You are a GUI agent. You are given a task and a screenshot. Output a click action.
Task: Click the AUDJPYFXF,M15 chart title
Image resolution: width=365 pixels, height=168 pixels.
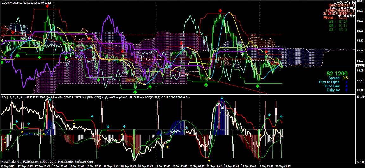(x=12, y=3)
